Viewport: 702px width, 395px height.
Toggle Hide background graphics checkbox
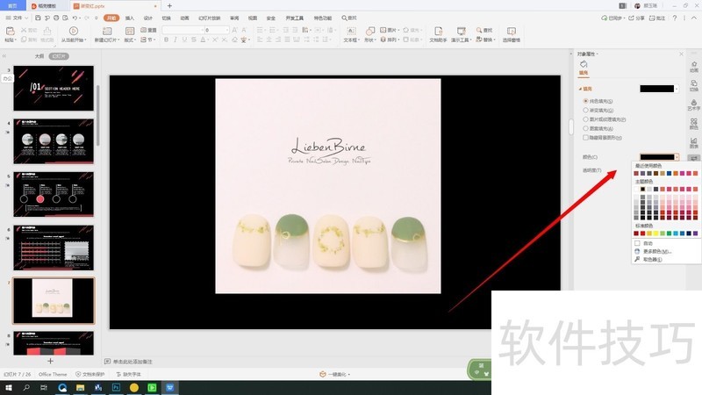click(x=585, y=138)
